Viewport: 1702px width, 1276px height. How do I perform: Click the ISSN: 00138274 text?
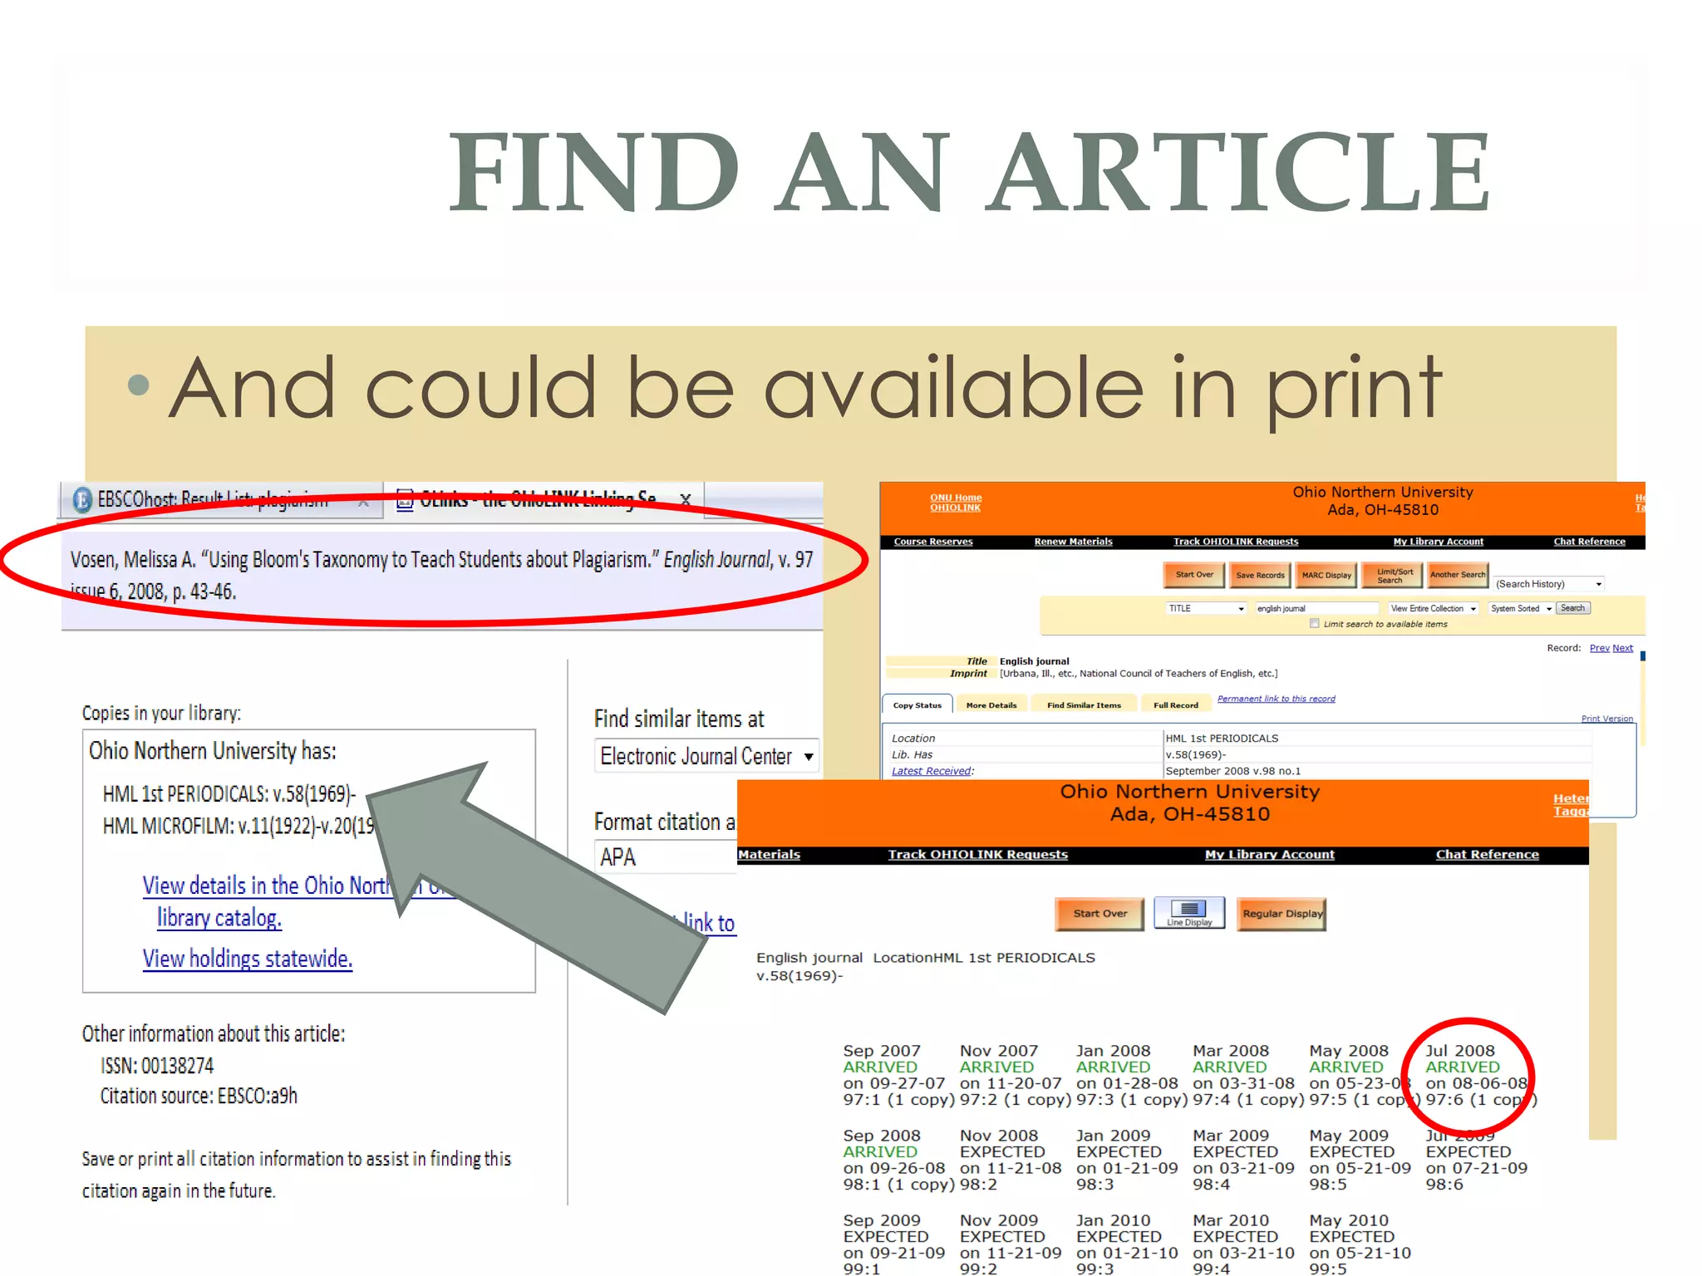(x=157, y=1065)
